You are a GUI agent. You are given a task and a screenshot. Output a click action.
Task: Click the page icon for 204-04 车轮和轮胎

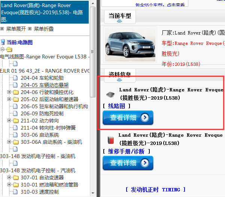[x=15, y=78]
